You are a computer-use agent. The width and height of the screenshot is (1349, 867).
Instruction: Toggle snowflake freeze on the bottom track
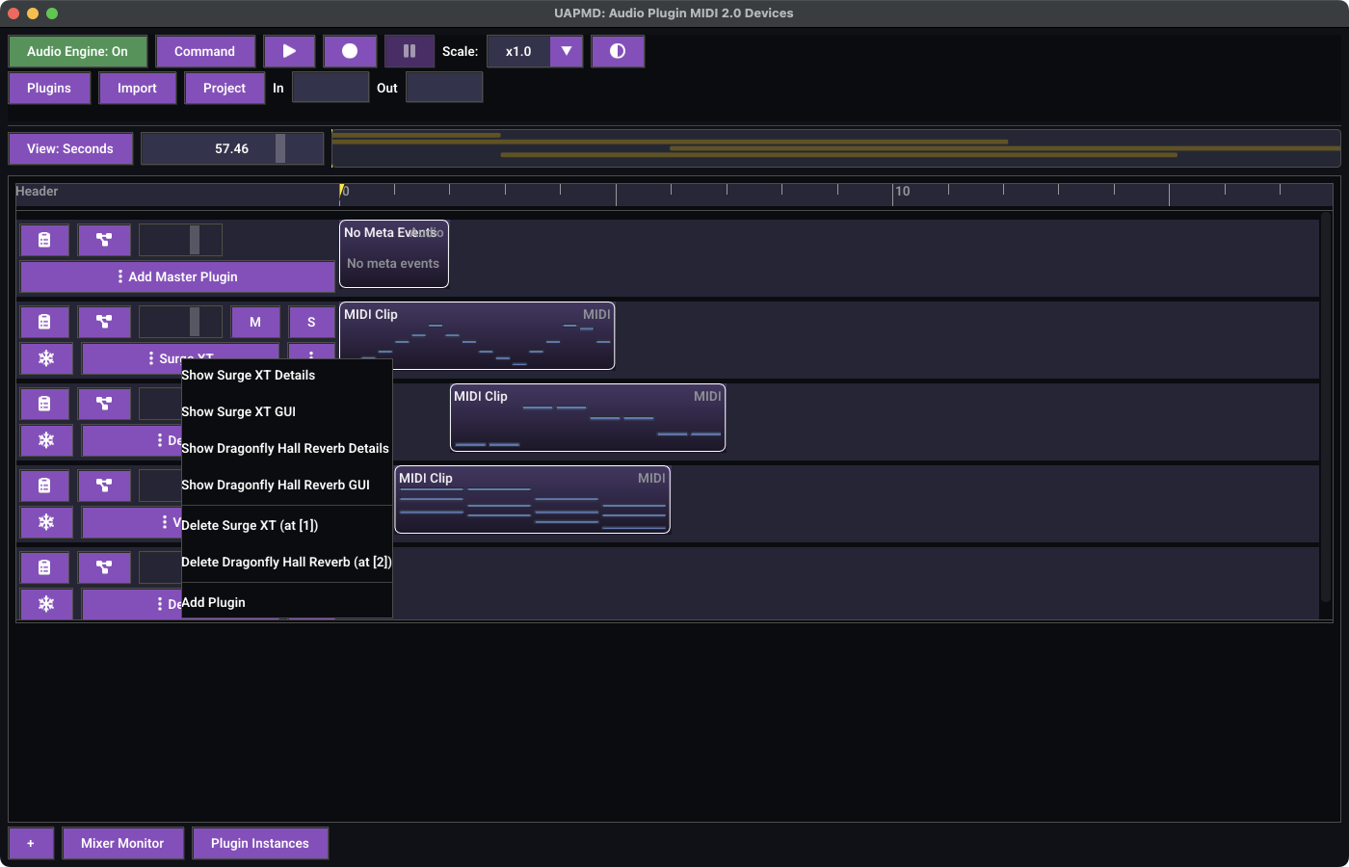coord(46,604)
